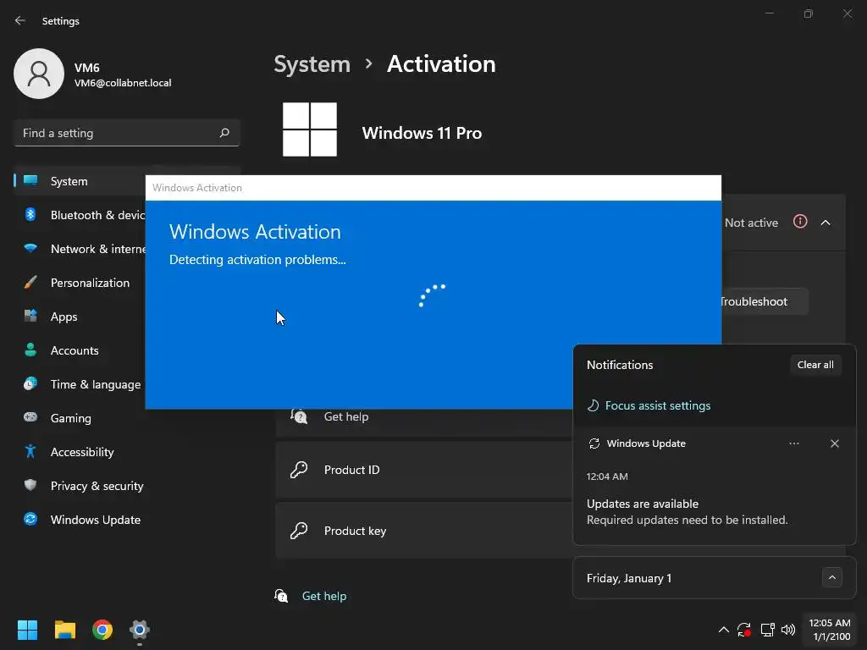This screenshot has height=650, width=867.
Task: Click the Settings gear taskbar icon
Action: 140,630
